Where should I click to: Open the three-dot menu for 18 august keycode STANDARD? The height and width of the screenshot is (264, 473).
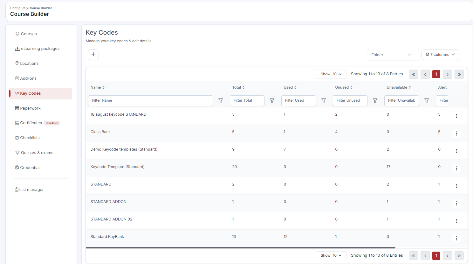click(456, 116)
